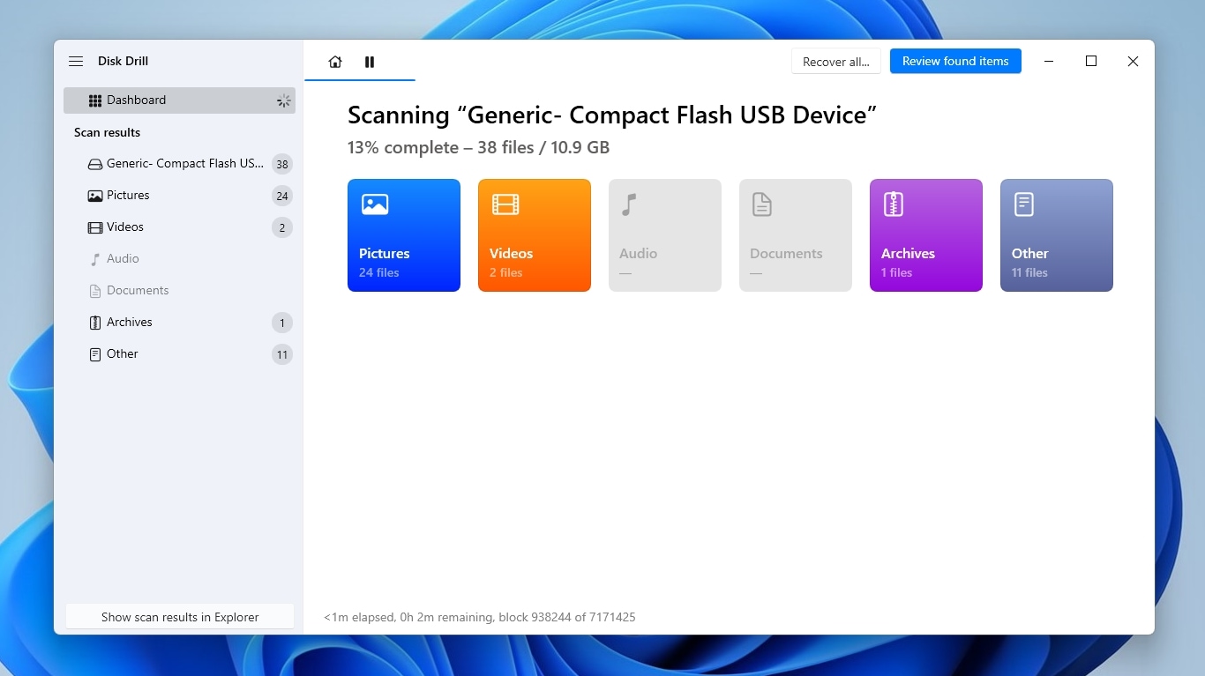Select Archives in the sidebar

click(179, 323)
